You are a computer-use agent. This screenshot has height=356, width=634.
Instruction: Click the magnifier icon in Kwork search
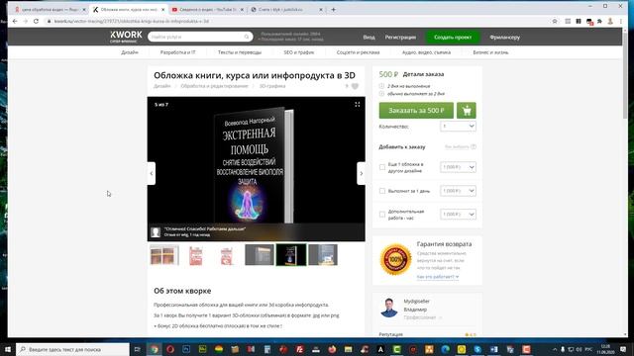click(247, 37)
